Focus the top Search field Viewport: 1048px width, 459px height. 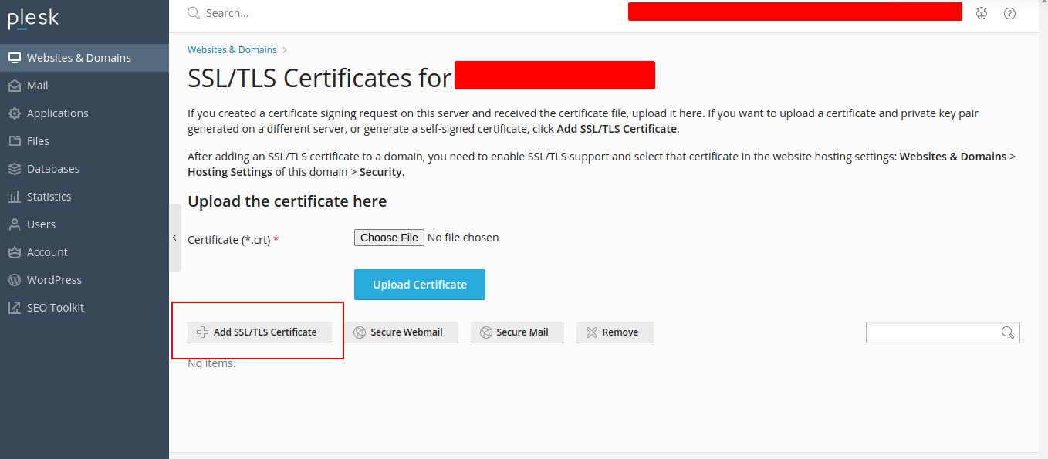click(x=386, y=13)
